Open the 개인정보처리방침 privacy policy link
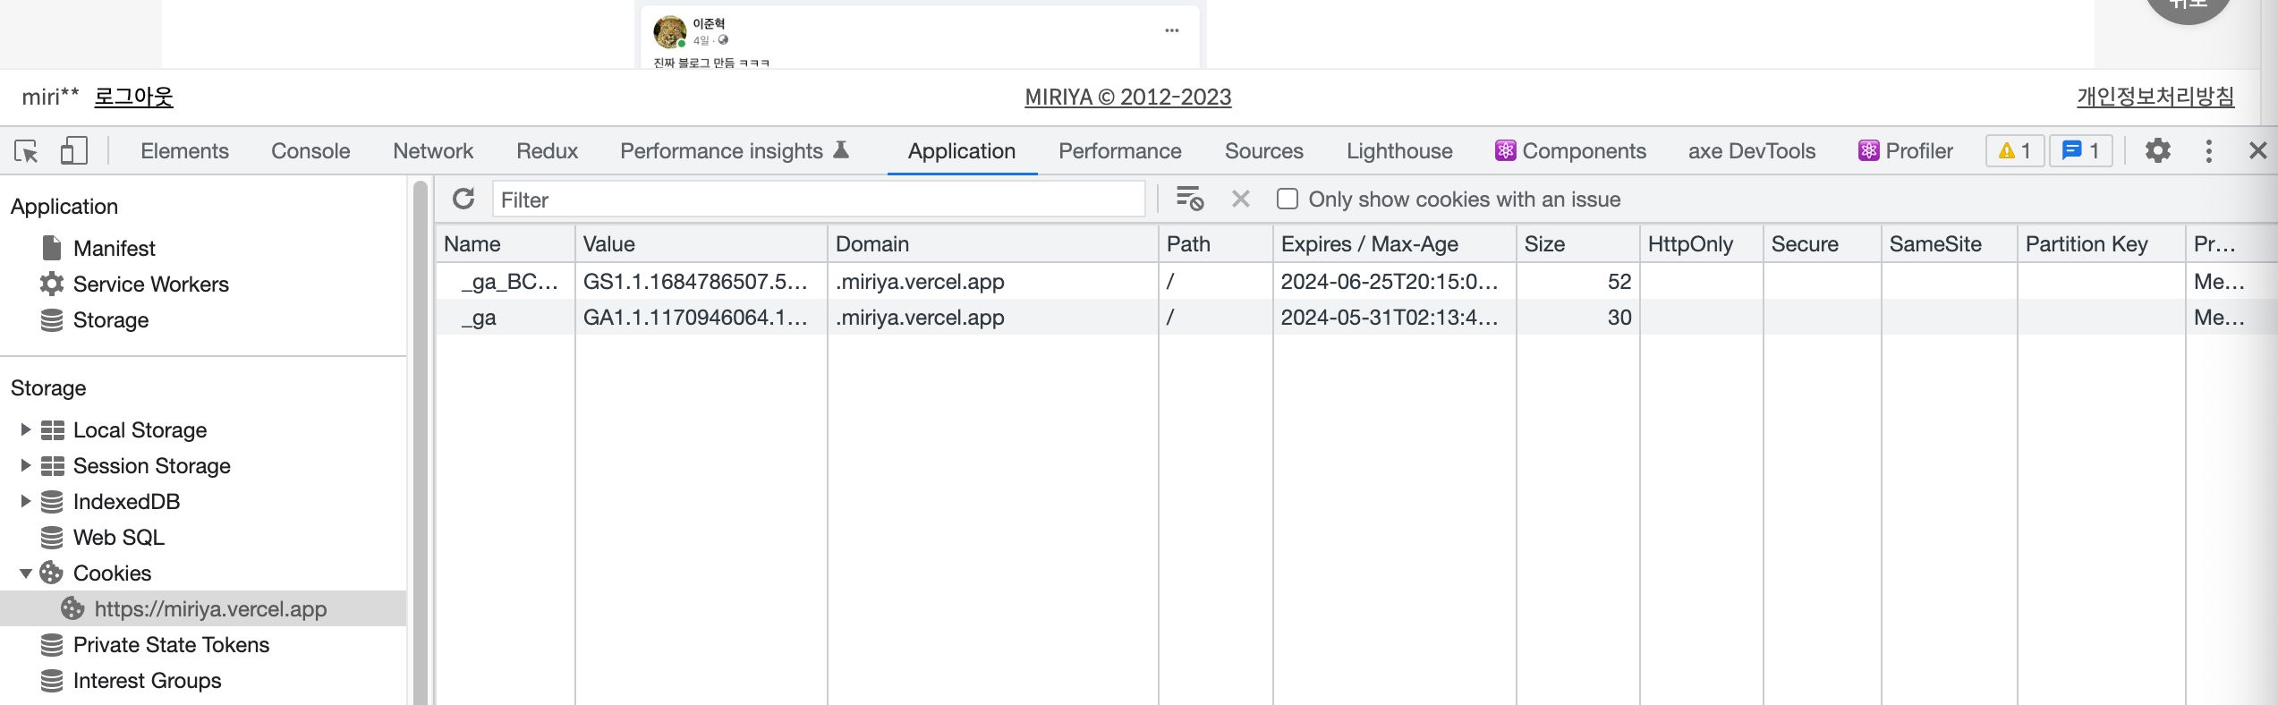 [x=2155, y=97]
